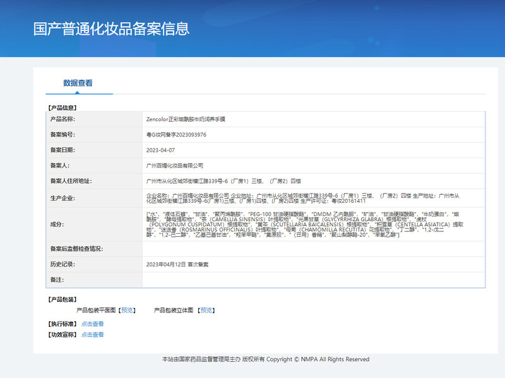The width and height of the screenshot is (505, 378).
Task: Click 点击查看 next to 功效宣称
Action: tap(92, 335)
